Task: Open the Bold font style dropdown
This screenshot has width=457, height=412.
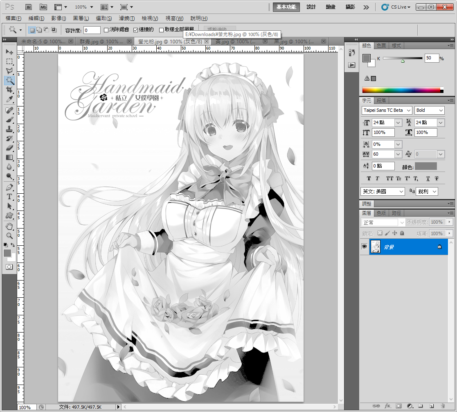Action: coord(441,110)
